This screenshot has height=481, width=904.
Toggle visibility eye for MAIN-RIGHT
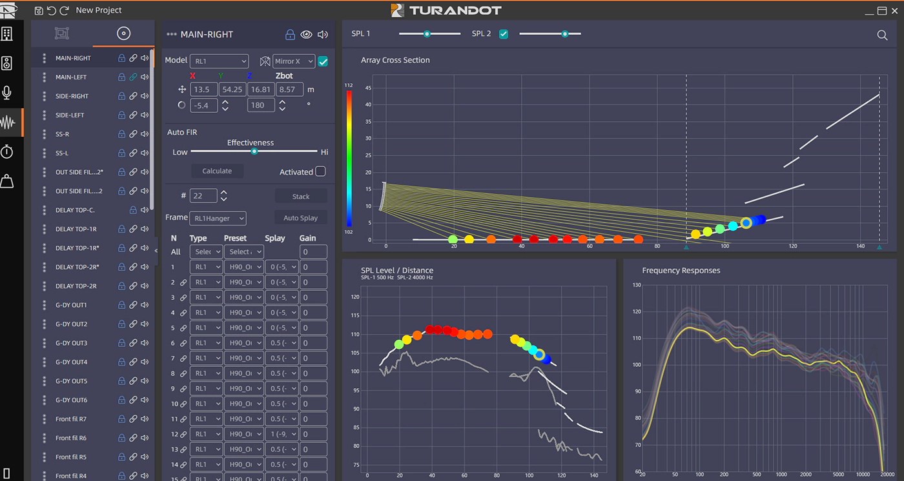307,35
